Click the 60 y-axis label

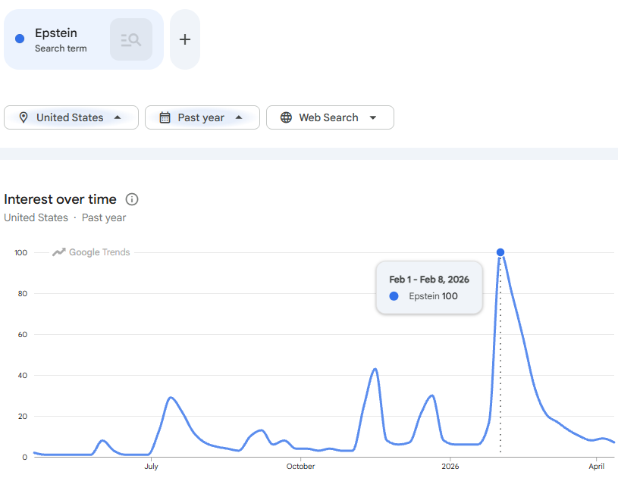[23, 335]
